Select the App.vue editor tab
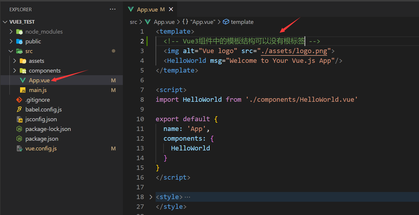This screenshot has width=419, height=215. [x=150, y=9]
